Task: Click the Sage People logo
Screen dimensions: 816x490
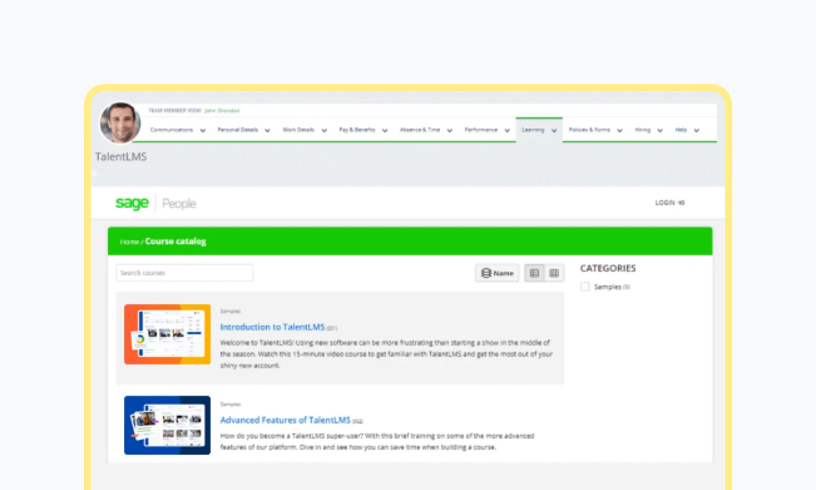Action: click(x=156, y=203)
